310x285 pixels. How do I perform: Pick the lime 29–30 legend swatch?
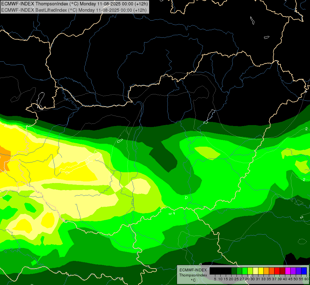coord(250,271)
